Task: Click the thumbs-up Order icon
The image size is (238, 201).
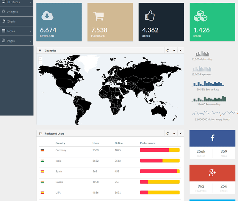Action: [149, 15]
